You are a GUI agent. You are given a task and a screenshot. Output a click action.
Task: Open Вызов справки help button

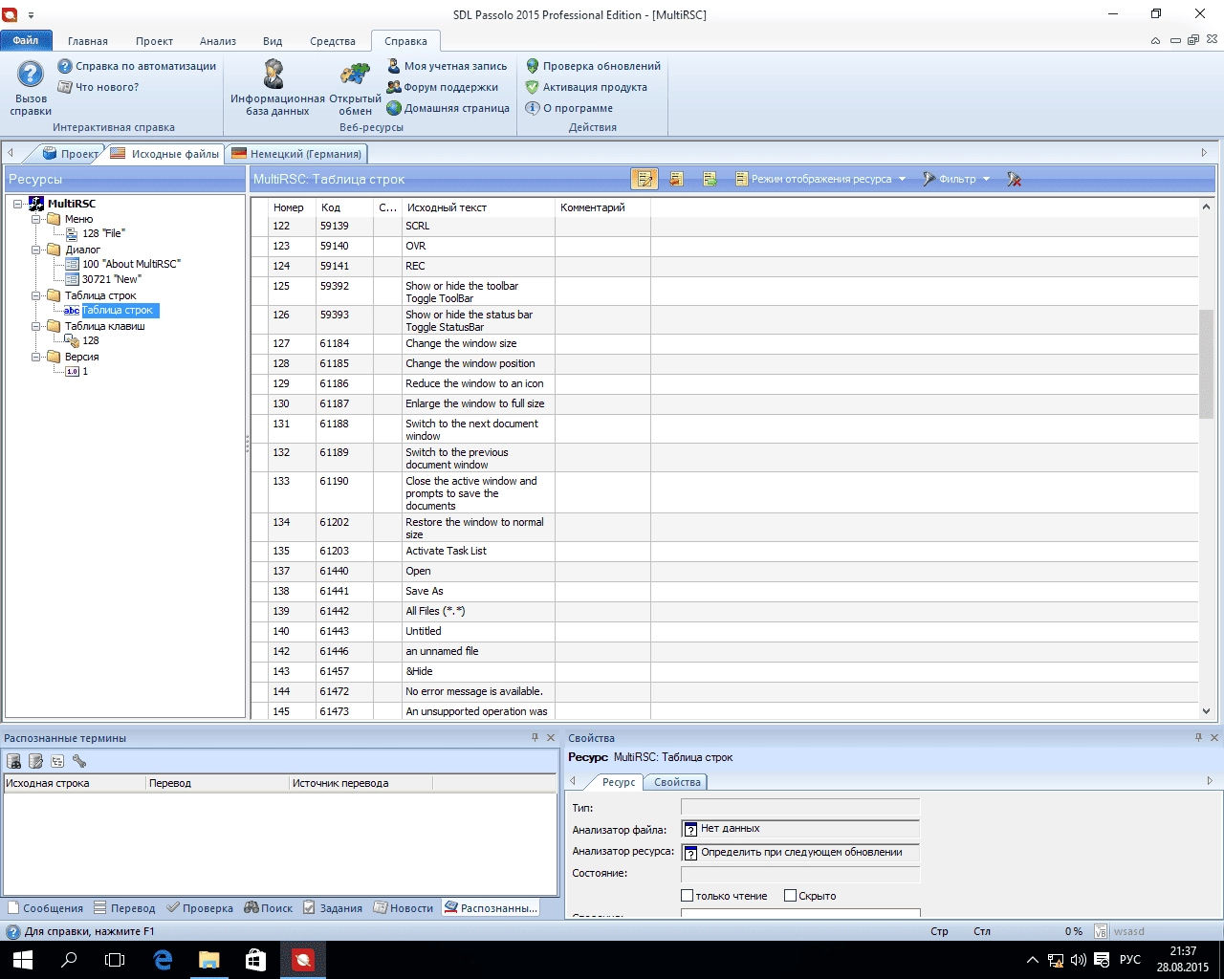pos(31,88)
